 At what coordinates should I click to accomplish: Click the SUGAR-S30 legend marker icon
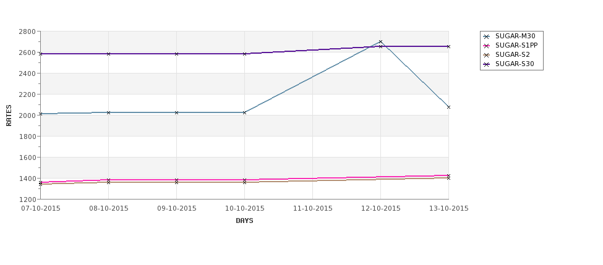tap(487, 64)
